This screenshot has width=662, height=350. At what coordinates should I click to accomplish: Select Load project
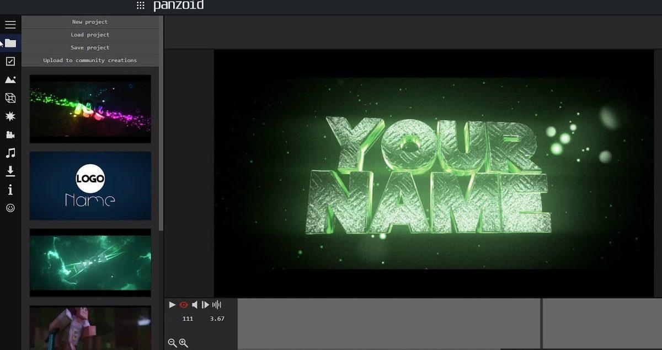(x=90, y=35)
